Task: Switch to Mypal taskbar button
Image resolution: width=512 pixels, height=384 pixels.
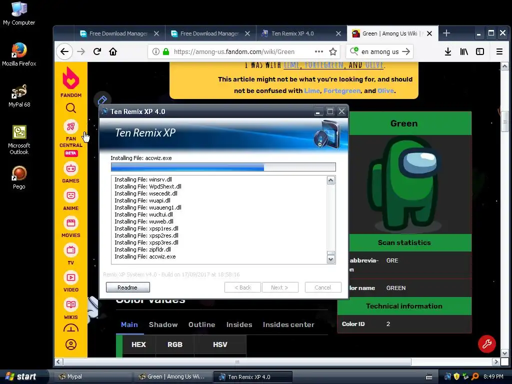Action: point(92,376)
